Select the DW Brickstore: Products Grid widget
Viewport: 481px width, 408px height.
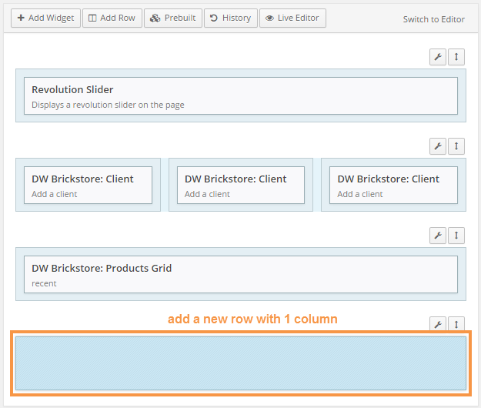(241, 275)
